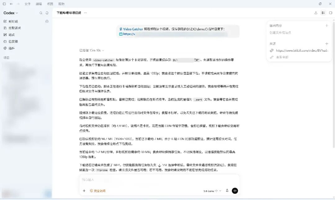This screenshot has width=335, height=200.
Task: Open the notifications bell icon
Action: [47, 13]
